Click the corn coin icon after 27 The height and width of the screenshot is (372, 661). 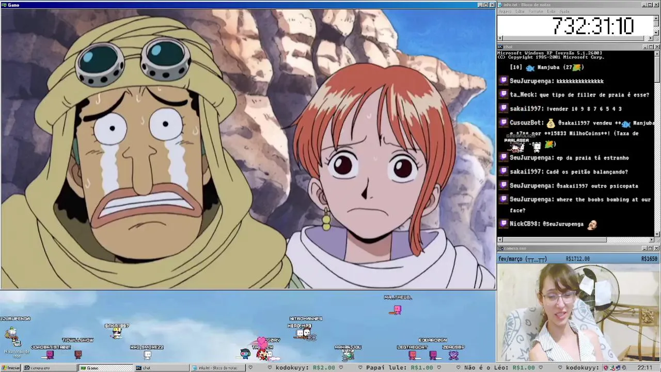point(577,67)
